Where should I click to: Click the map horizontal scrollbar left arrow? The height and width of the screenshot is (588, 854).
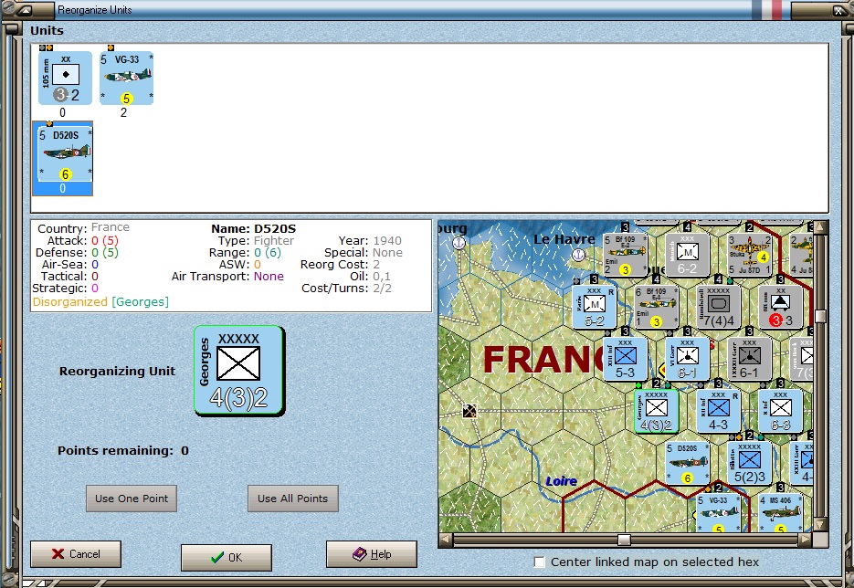pyautogui.click(x=446, y=540)
